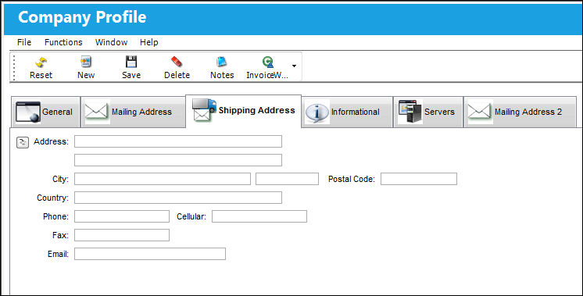This screenshot has width=583, height=296.
Task: Click into the Postal Code field
Action: (419, 179)
